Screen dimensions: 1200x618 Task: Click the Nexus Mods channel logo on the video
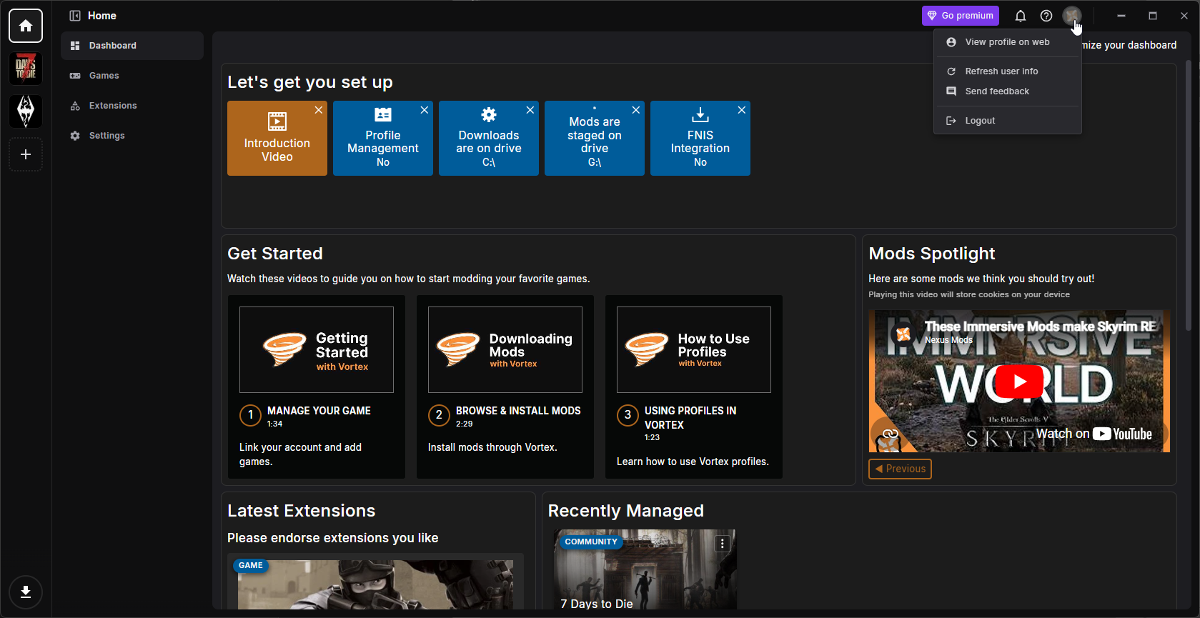pyautogui.click(x=903, y=334)
